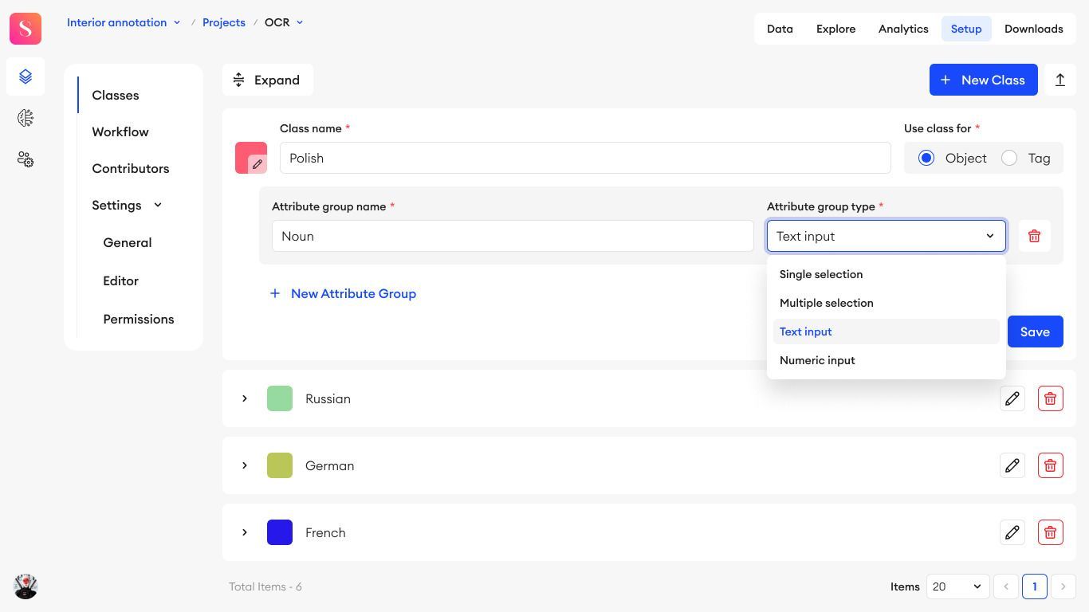Click the user avatar at bottom left
Image resolution: width=1089 pixels, height=612 pixels.
click(26, 586)
